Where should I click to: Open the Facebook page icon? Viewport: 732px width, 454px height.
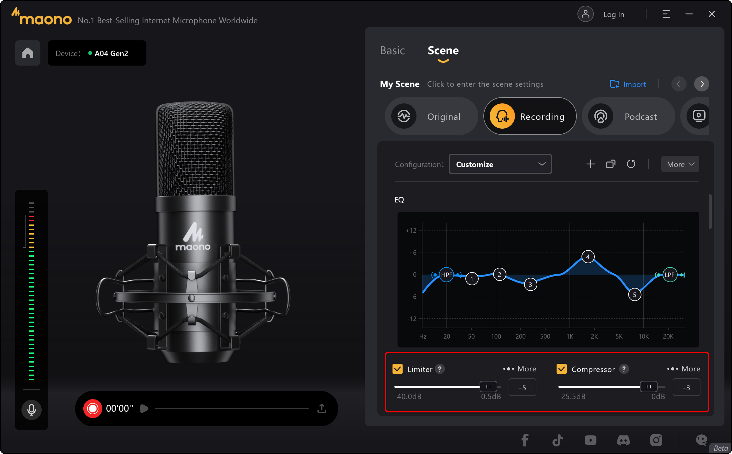pos(525,440)
